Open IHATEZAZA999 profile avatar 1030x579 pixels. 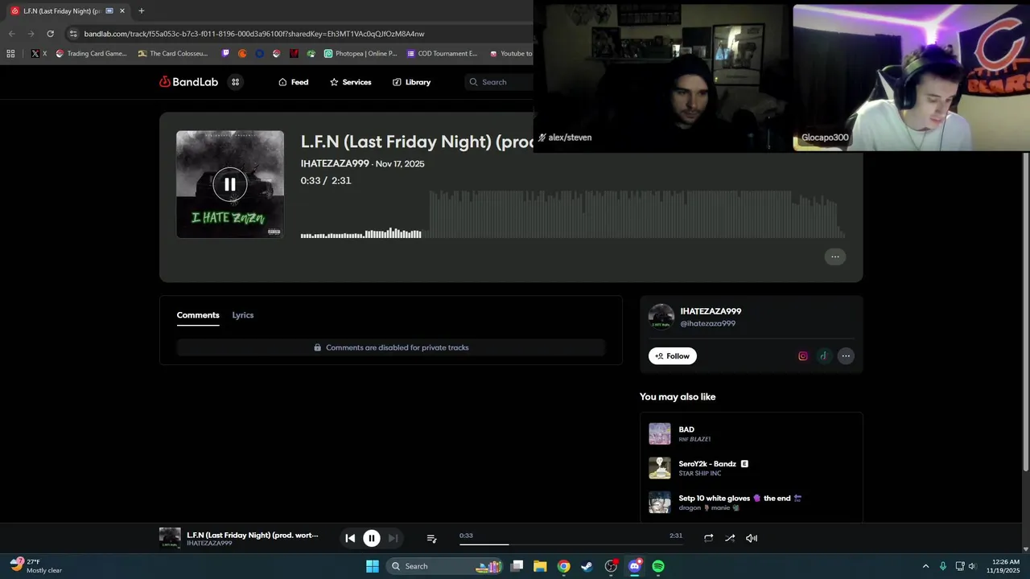tap(661, 317)
